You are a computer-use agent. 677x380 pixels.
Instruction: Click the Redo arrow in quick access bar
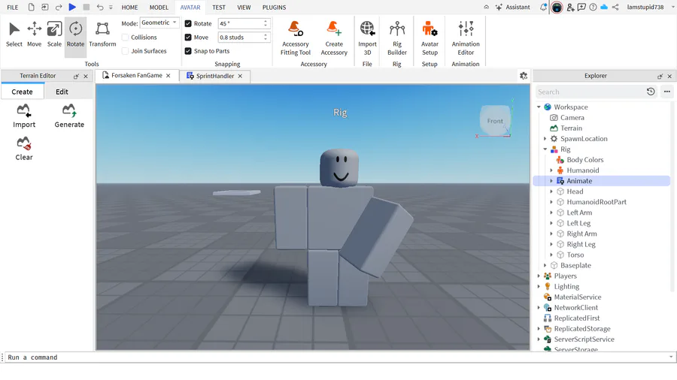pos(59,7)
